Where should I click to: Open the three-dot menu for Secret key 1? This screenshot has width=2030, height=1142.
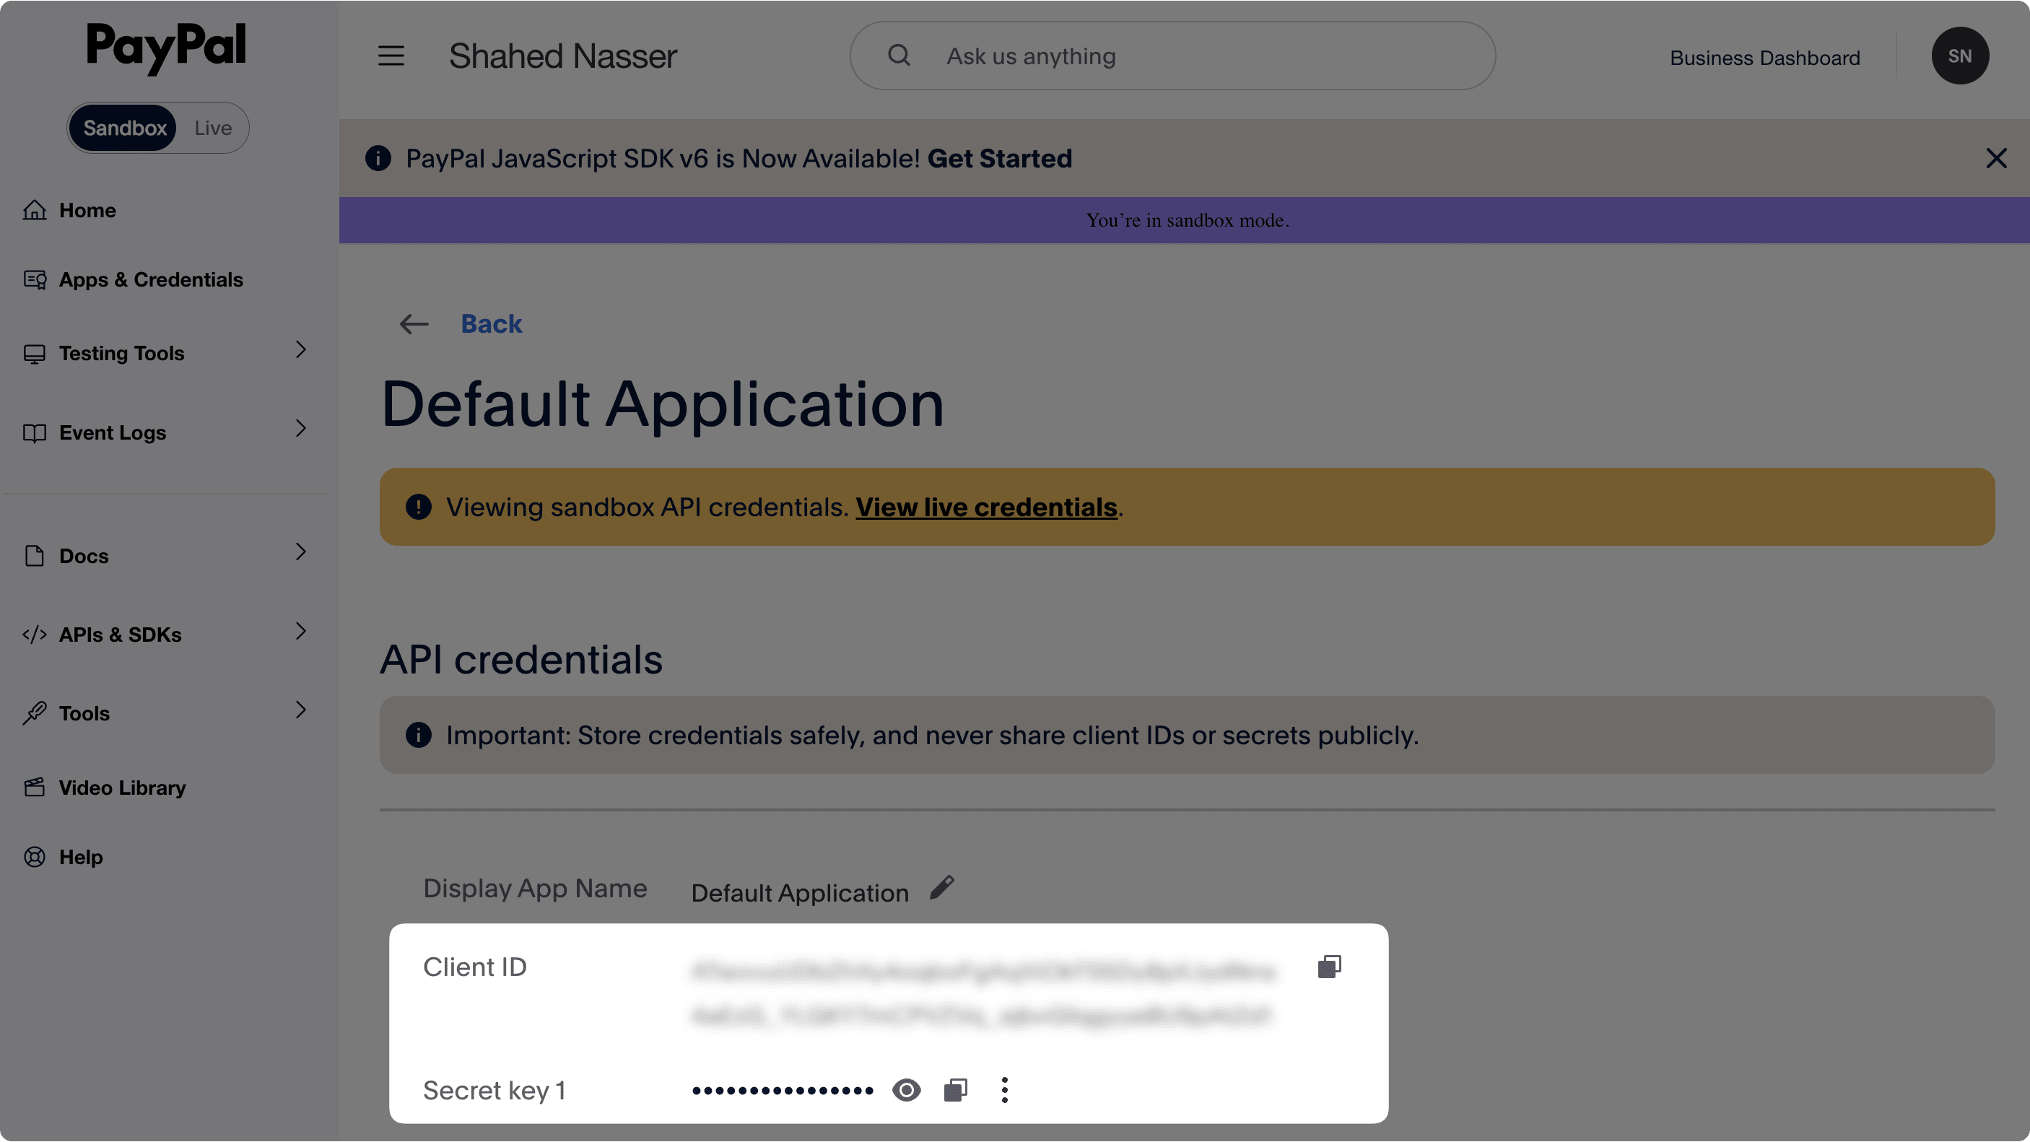[x=1004, y=1090]
